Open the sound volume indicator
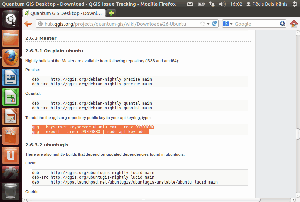The width and height of the screenshot is (300, 202). click(222, 4)
